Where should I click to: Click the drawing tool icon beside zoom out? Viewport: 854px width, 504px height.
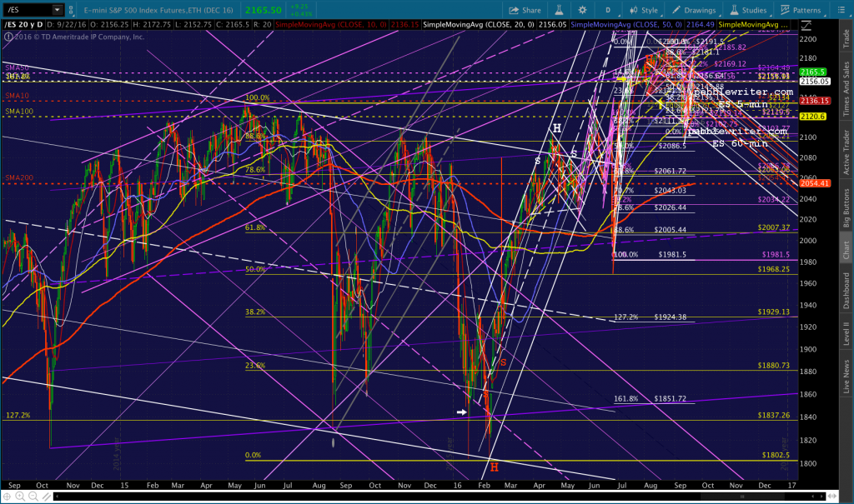[47, 497]
